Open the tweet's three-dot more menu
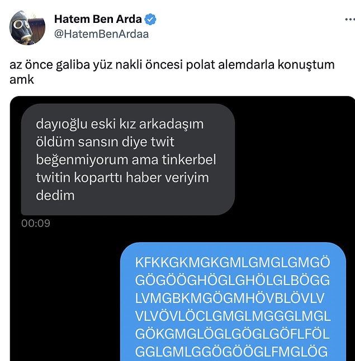The width and height of the screenshot is (355, 361). (350, 20)
